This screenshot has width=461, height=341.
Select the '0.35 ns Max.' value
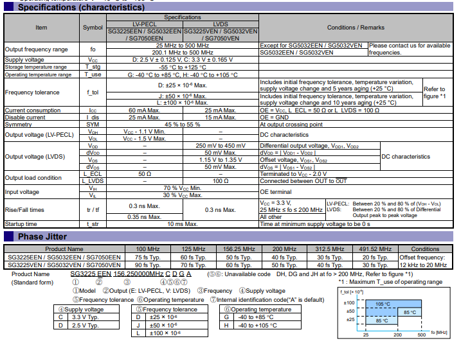coord(145,217)
